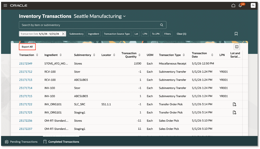Click the search magnifier icon
Viewport: 260px width, 149px height.
click(162, 25)
